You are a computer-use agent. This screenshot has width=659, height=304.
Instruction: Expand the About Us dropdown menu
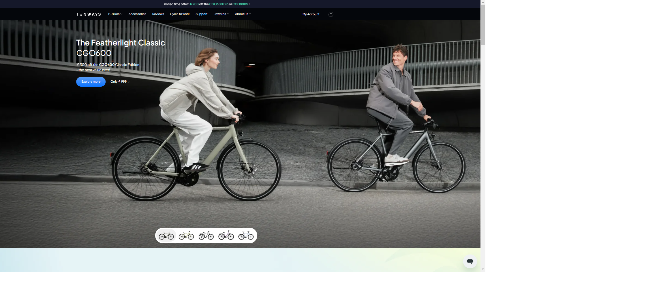pyautogui.click(x=243, y=14)
